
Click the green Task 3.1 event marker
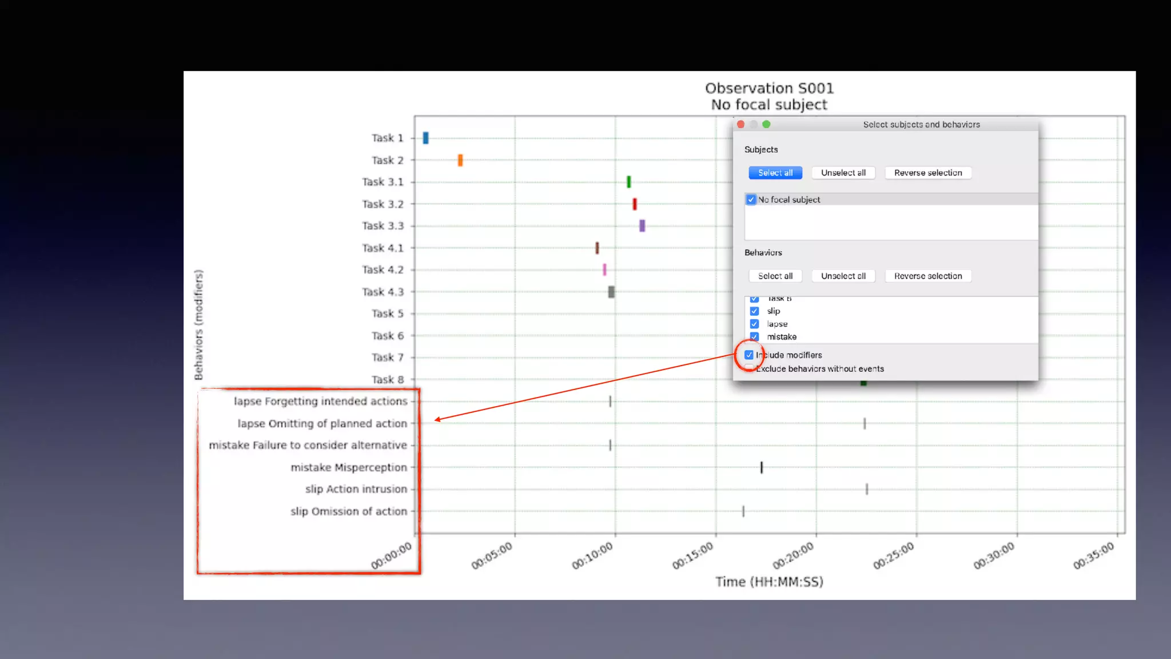tap(628, 182)
